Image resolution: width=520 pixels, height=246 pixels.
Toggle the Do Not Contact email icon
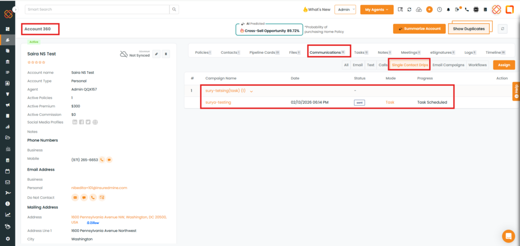[75, 197]
